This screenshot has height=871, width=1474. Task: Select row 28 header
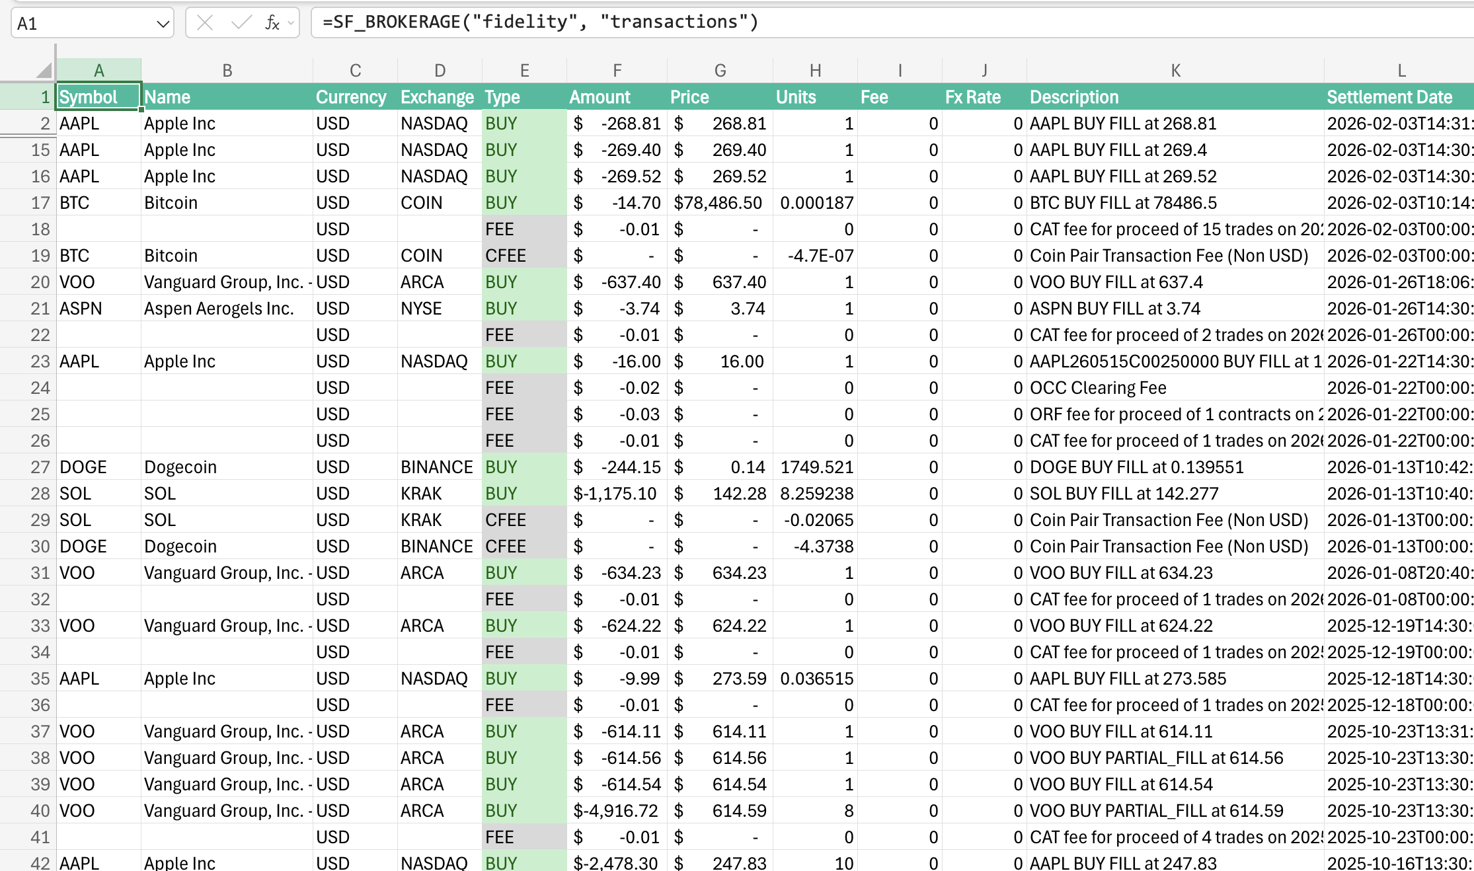pos(28,493)
